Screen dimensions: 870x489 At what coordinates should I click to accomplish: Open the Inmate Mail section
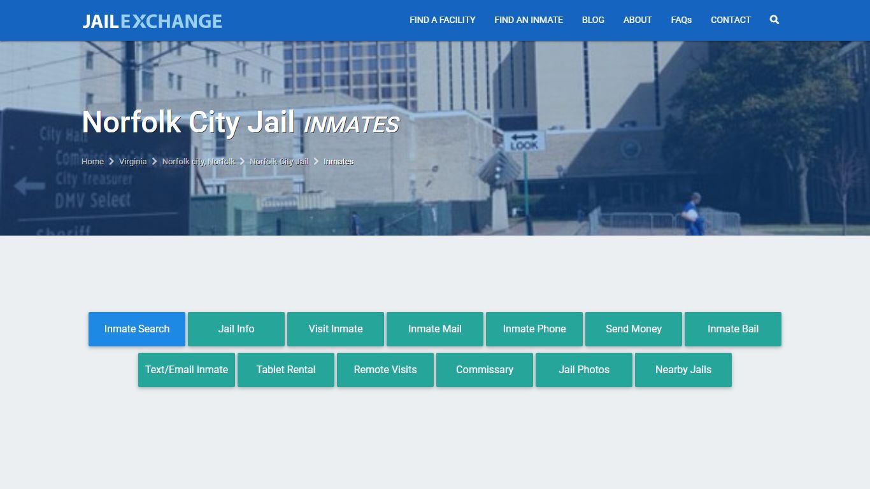click(x=435, y=329)
